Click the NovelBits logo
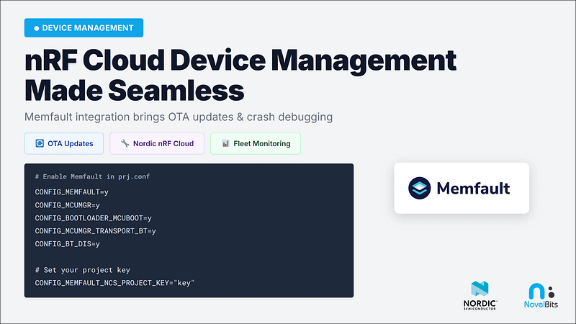This screenshot has height=324, width=576. coord(539,297)
